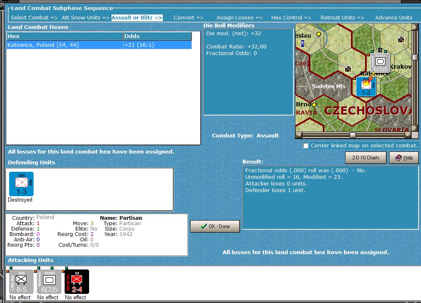This screenshot has height=303, width=421.
Task: Go to the Convert subphase
Action: click(189, 18)
